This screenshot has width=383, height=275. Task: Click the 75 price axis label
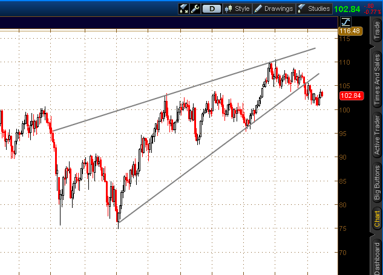tap(342, 228)
